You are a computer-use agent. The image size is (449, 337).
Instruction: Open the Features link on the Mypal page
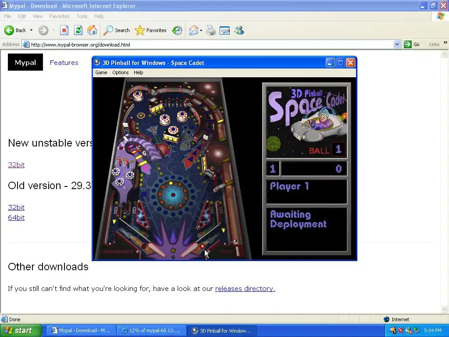[64, 62]
